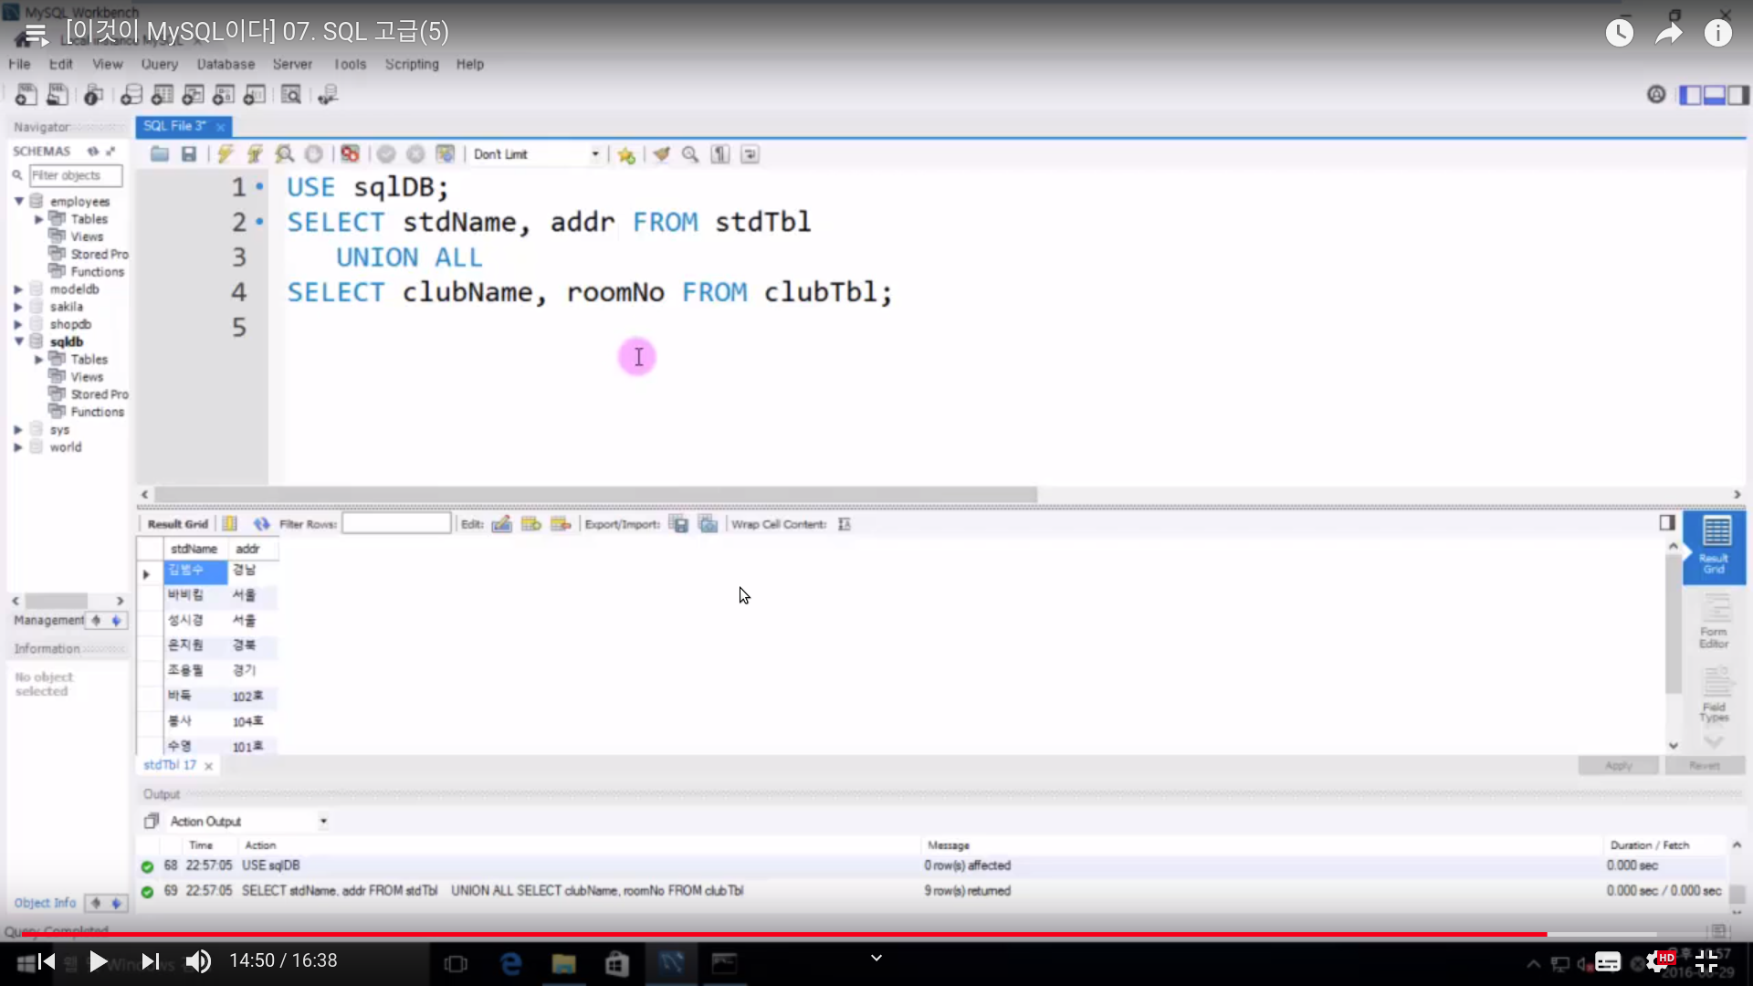
Task: Open the Database menu
Action: pyautogui.click(x=226, y=64)
